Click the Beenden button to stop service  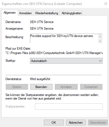click(41, 87)
